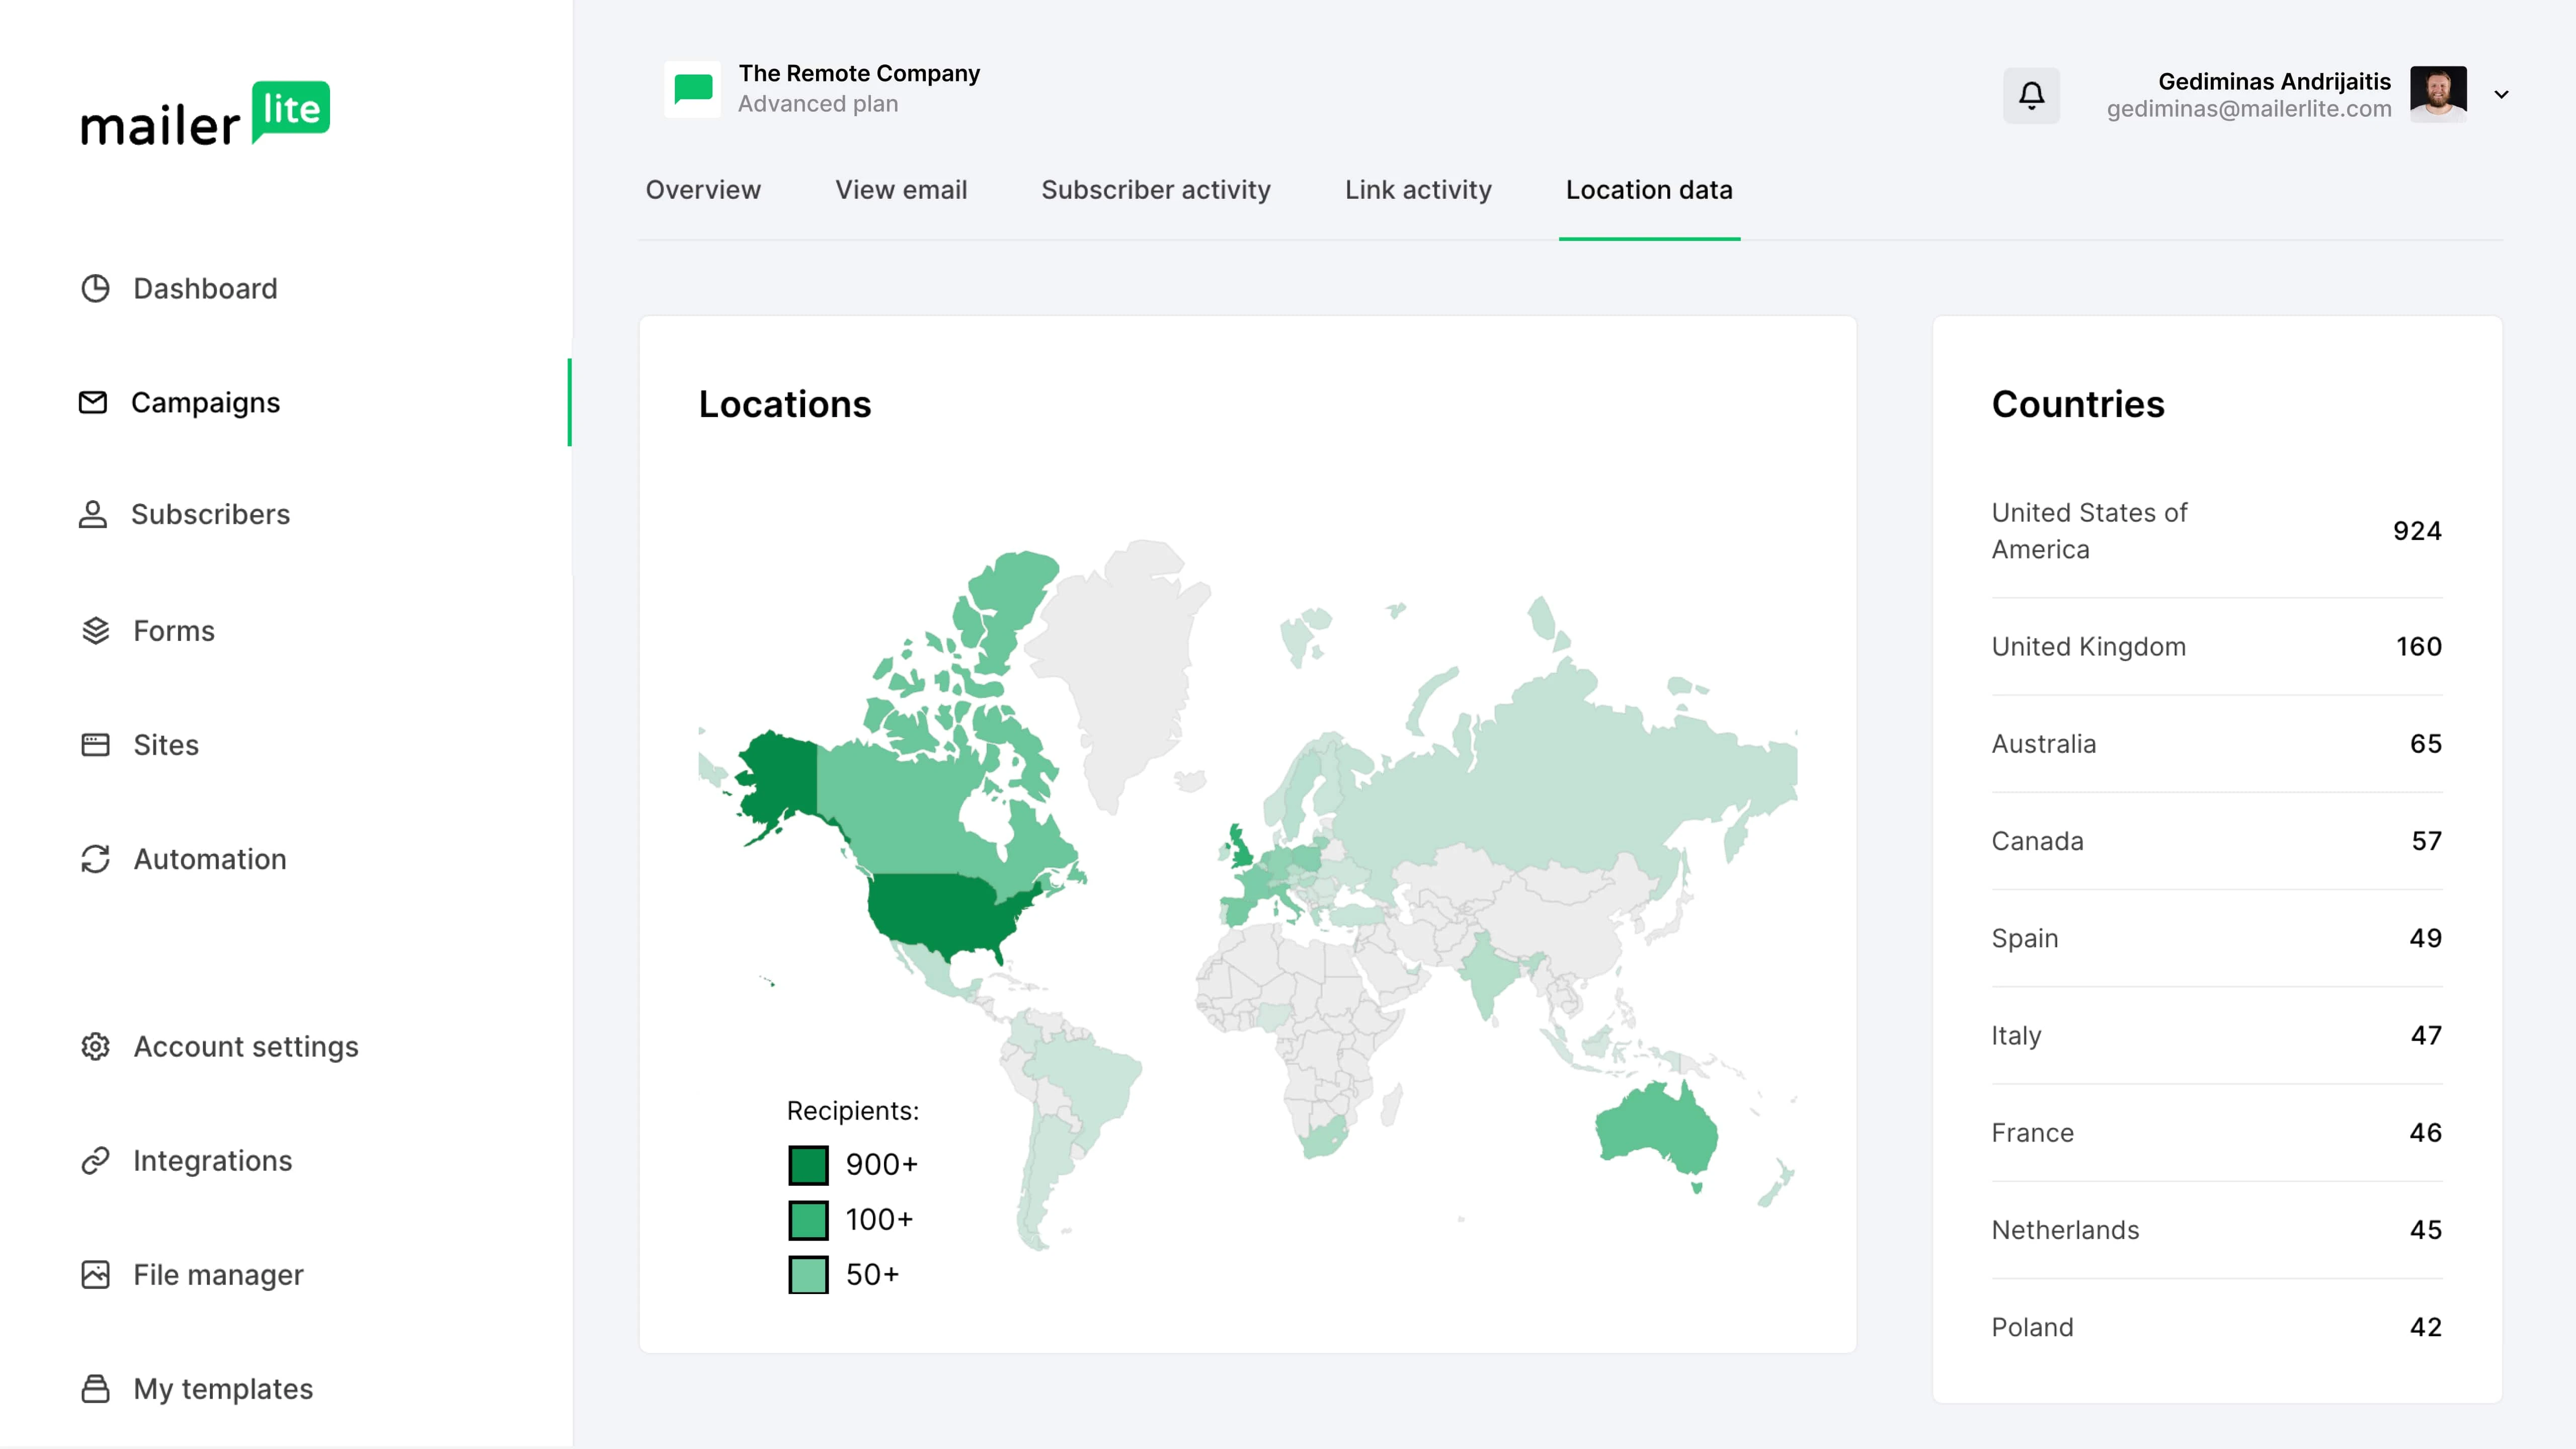Click the 900+ recipients legend swatch
The height and width of the screenshot is (1449, 2576).
click(808, 1165)
